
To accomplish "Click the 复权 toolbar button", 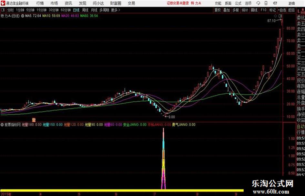I will pyautogui.click(x=218, y=10).
